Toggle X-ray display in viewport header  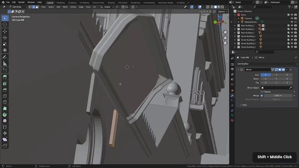click(x=207, y=7)
